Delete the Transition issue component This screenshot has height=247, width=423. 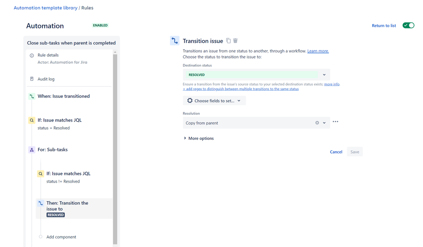(x=235, y=41)
